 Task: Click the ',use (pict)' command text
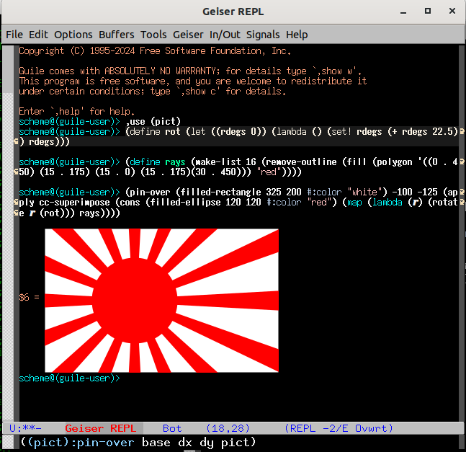click(153, 121)
